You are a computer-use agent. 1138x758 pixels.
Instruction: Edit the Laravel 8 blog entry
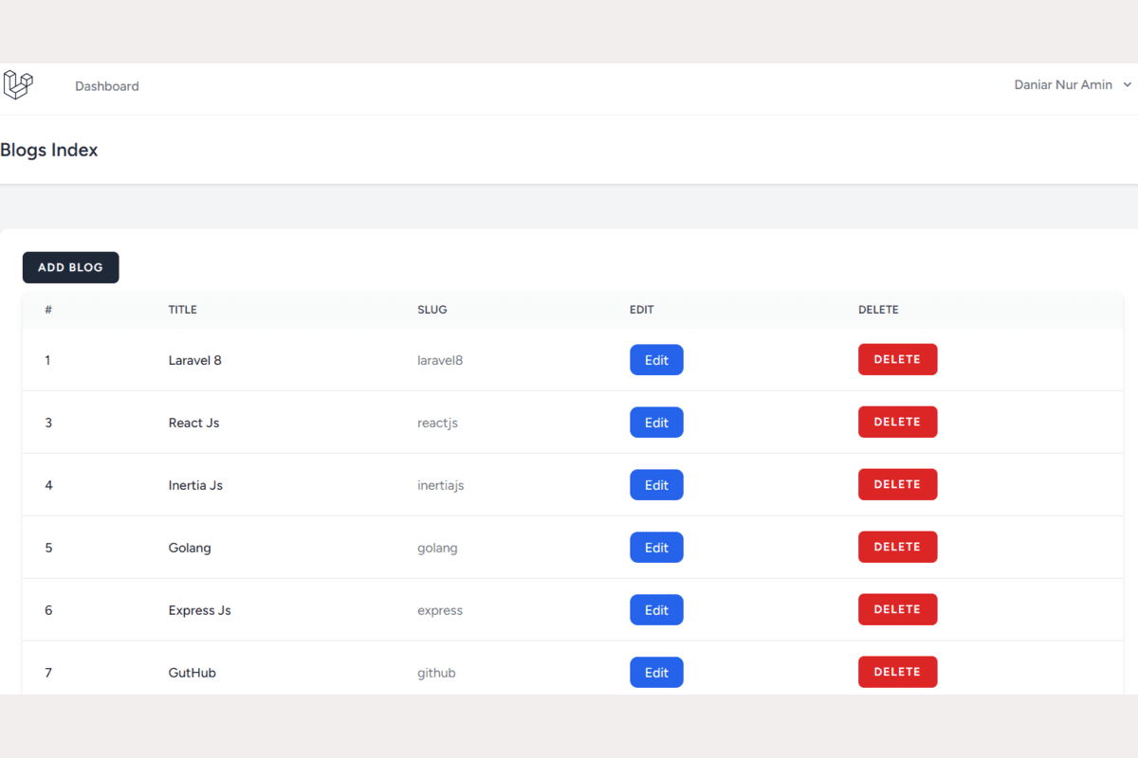tap(656, 360)
